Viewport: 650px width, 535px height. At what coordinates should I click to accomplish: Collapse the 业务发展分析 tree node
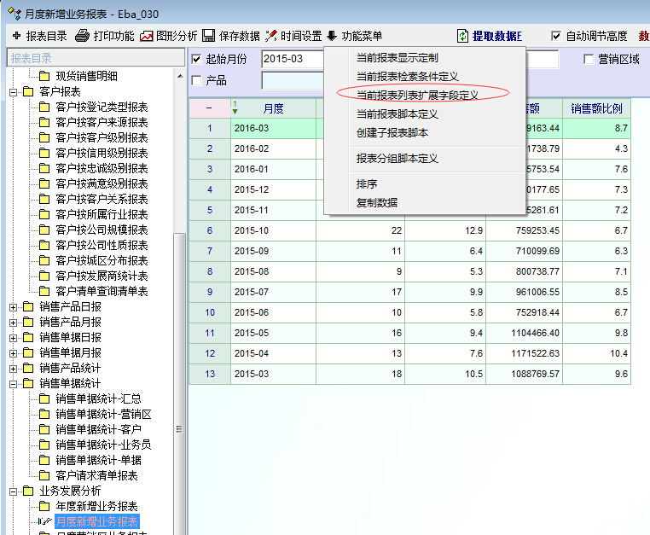pyautogui.click(x=13, y=491)
